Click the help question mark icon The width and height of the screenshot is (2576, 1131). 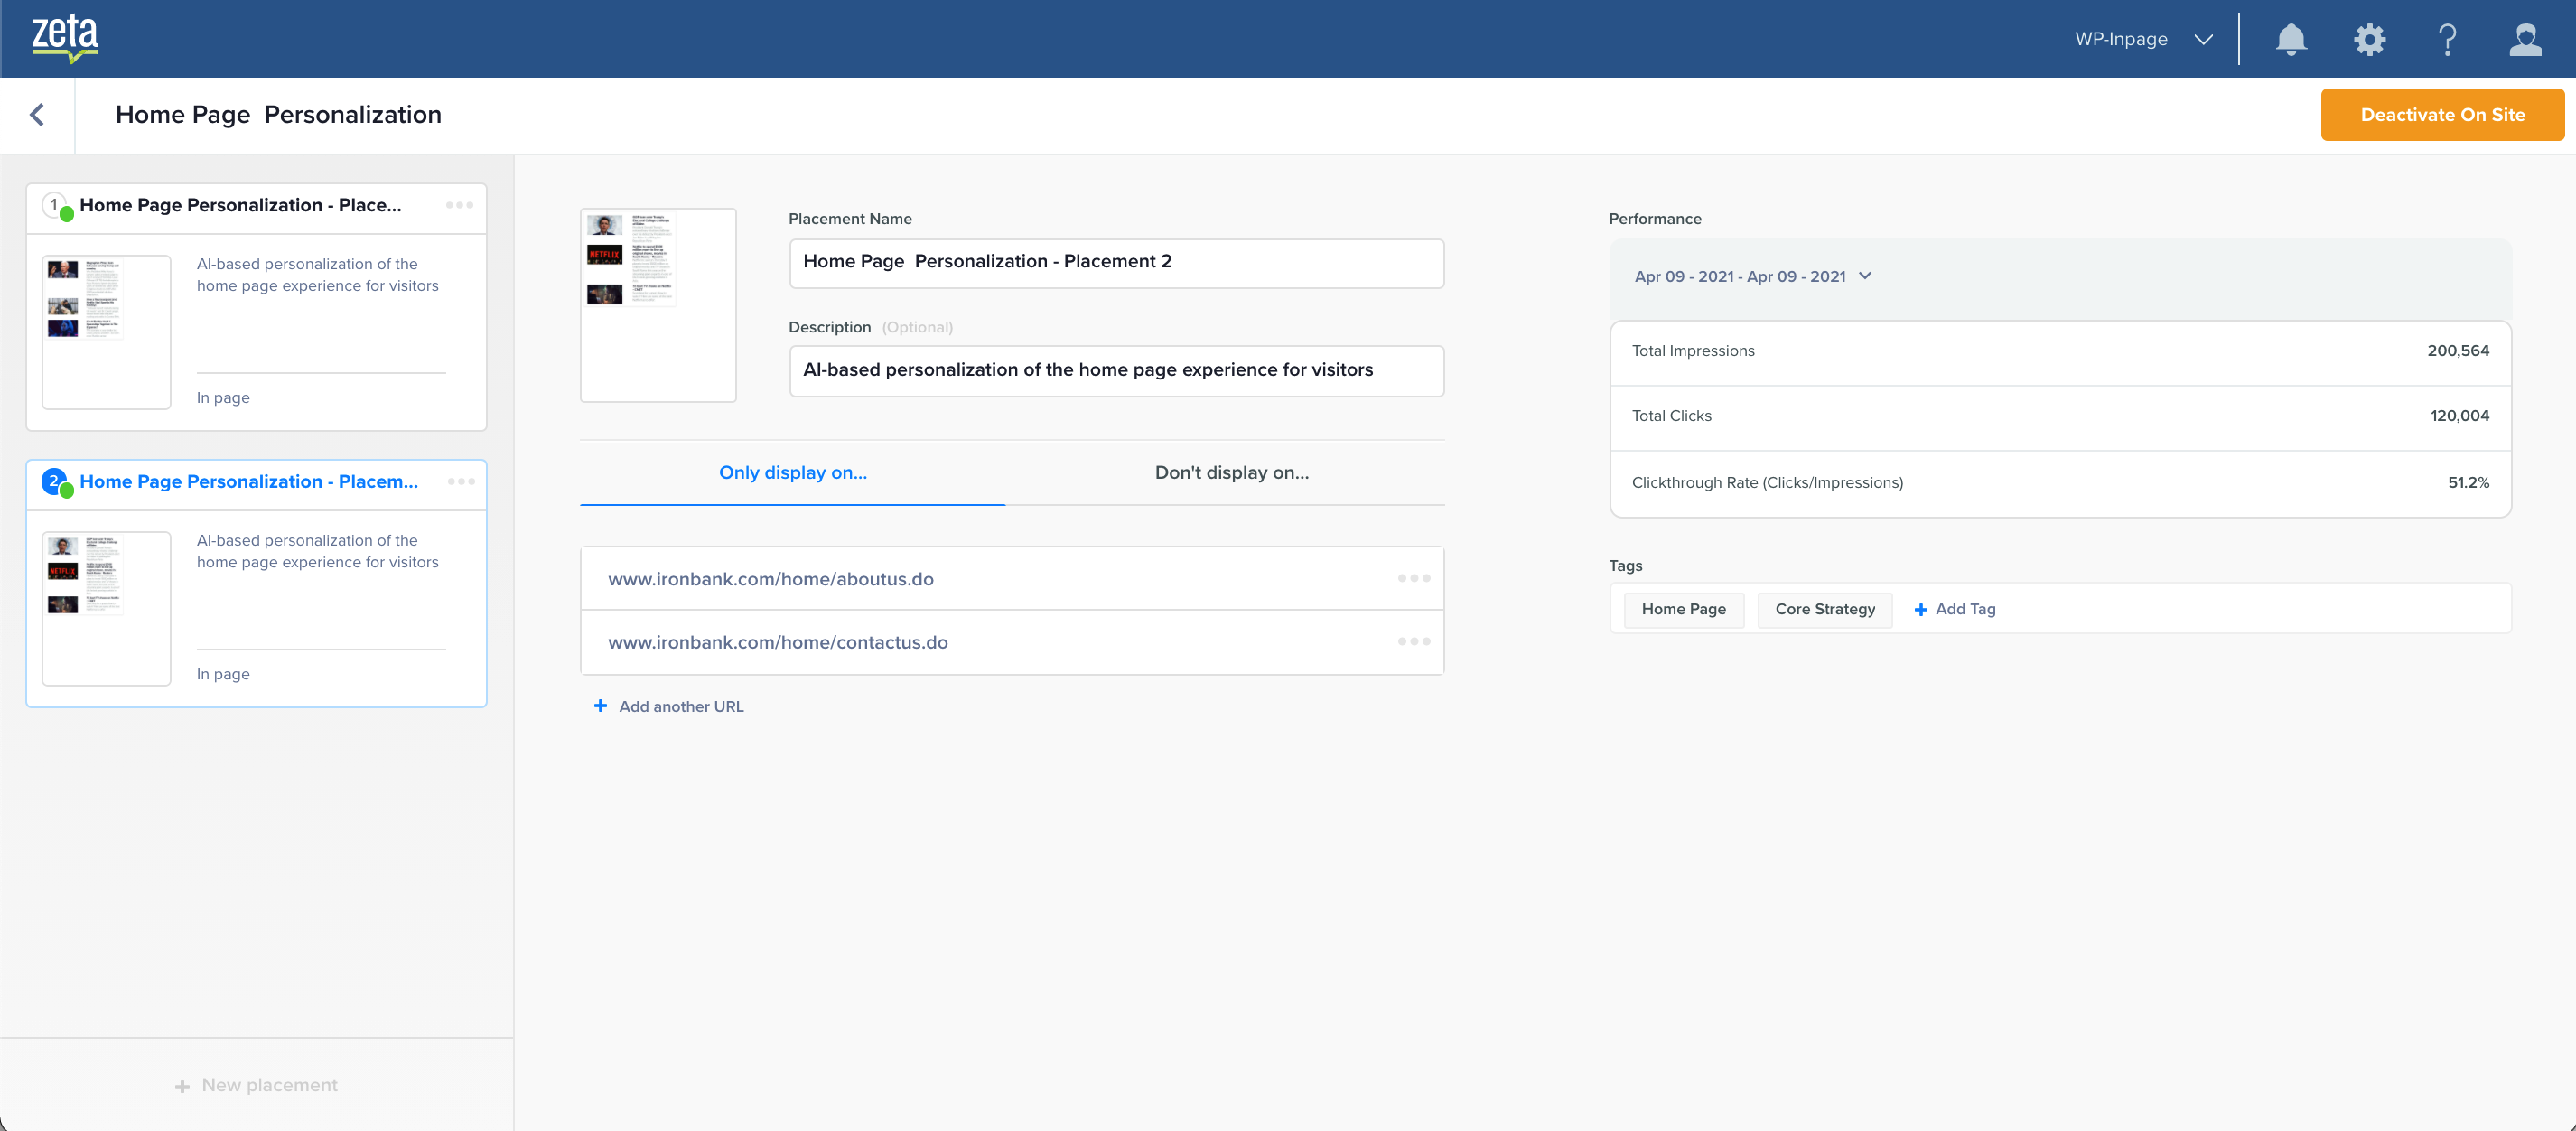pyautogui.click(x=2447, y=39)
